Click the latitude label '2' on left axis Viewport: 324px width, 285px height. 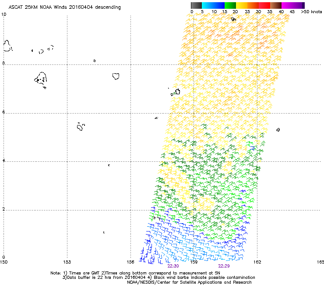coord(4,209)
